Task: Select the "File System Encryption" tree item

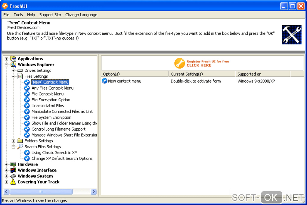Action: [x=51, y=118]
